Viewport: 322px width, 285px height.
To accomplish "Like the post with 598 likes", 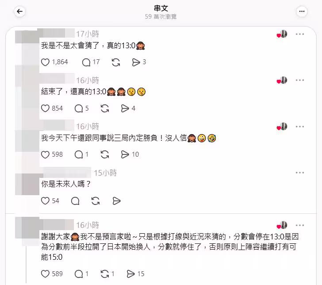I will pos(45,154).
